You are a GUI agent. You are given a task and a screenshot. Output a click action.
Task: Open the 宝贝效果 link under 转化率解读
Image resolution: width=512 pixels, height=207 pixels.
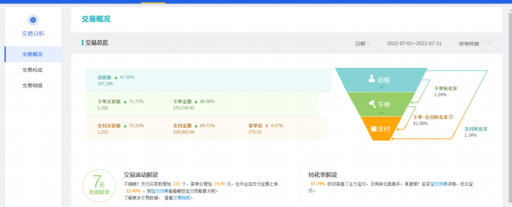(439, 184)
